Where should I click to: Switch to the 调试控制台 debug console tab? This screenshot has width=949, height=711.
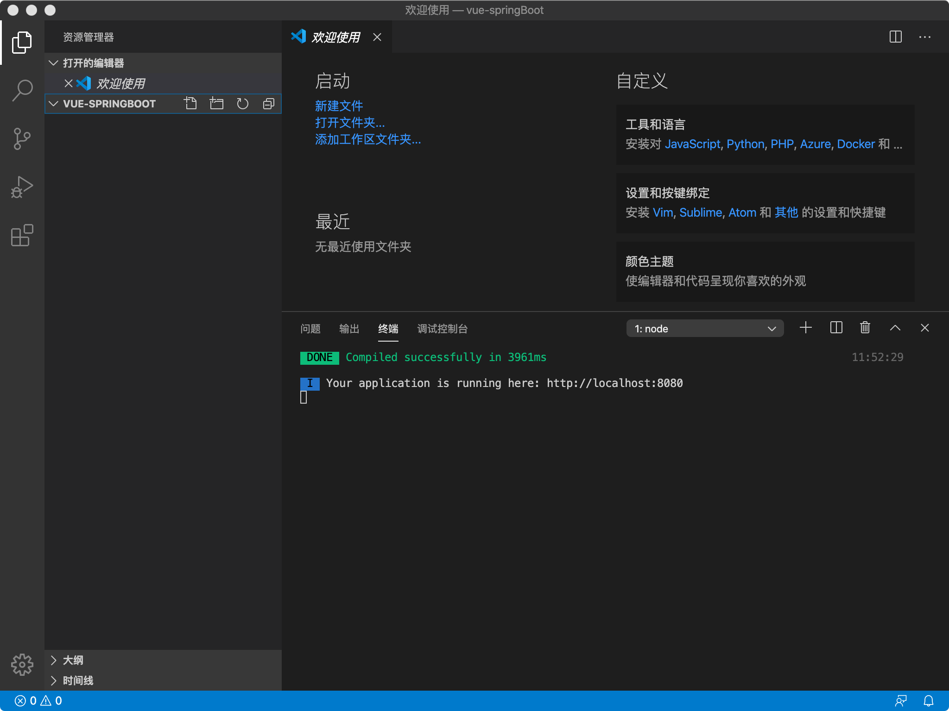(442, 329)
